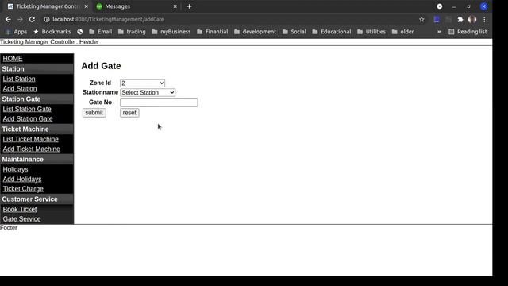508x286 pixels.
Task: Switch to the Messages tab
Action: [x=136, y=6]
